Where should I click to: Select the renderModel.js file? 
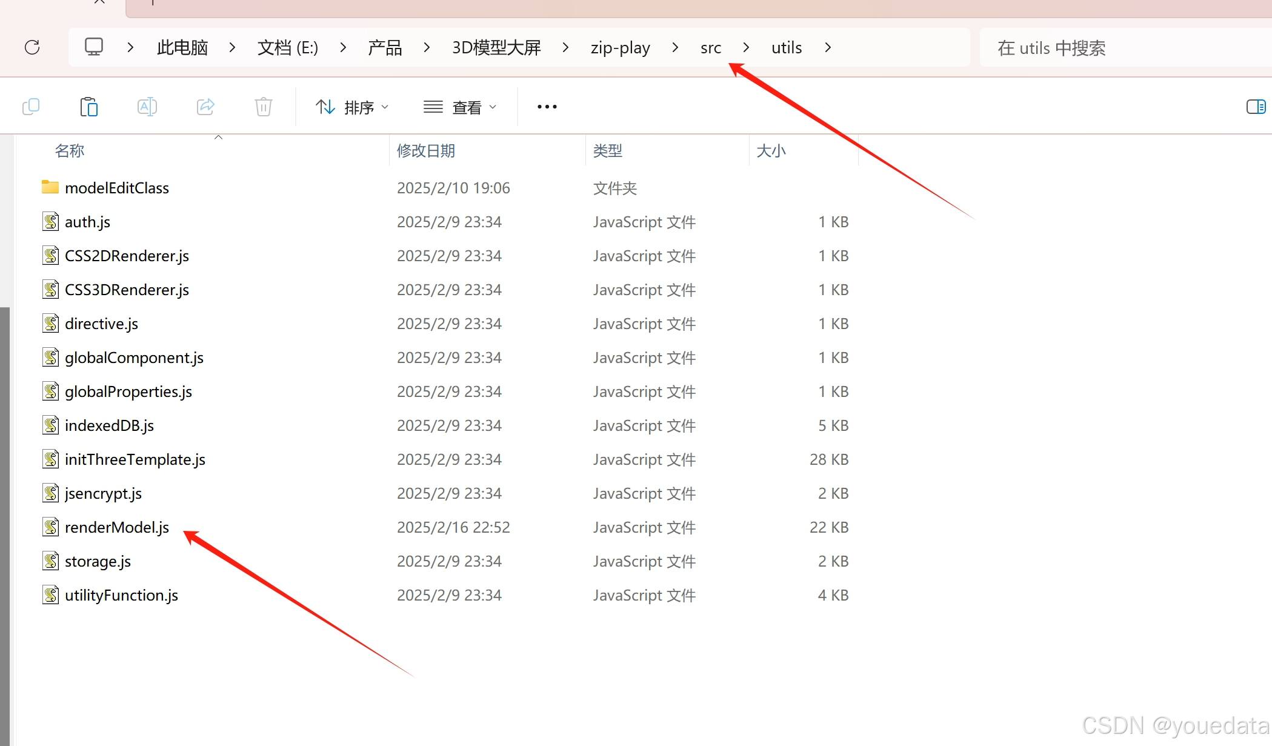[116, 527]
